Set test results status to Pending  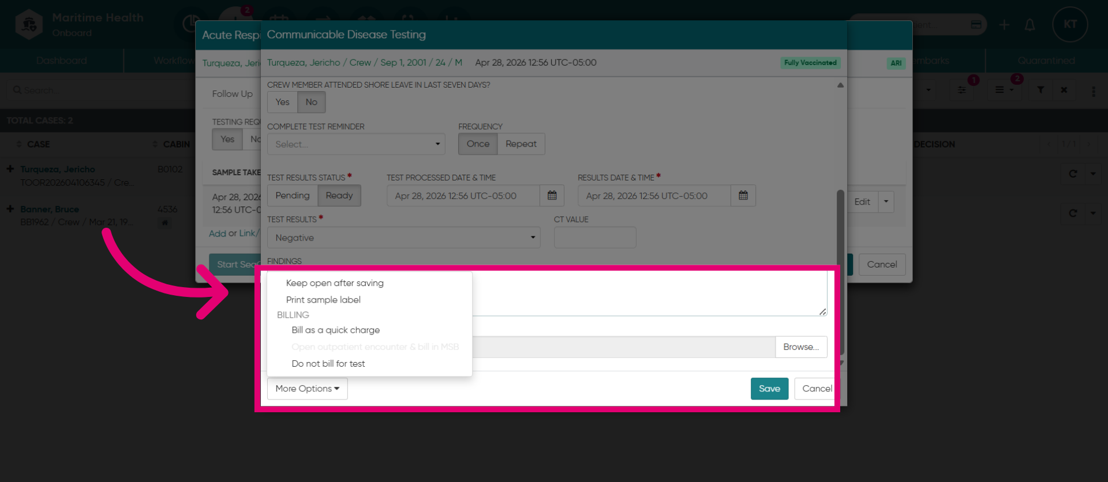(293, 195)
